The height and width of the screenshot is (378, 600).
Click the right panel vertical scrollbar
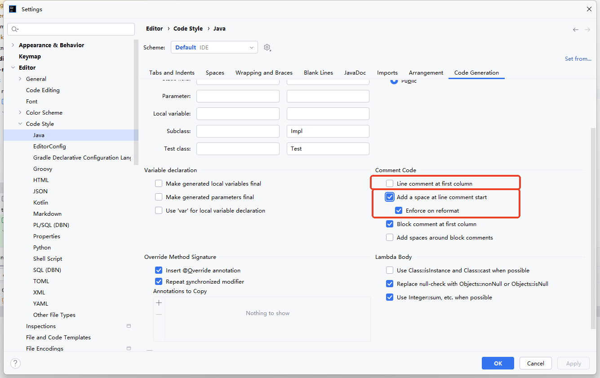click(x=593, y=228)
